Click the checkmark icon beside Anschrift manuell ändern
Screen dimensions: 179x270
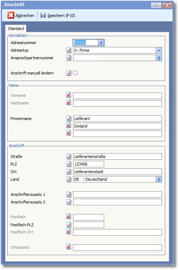click(69, 73)
